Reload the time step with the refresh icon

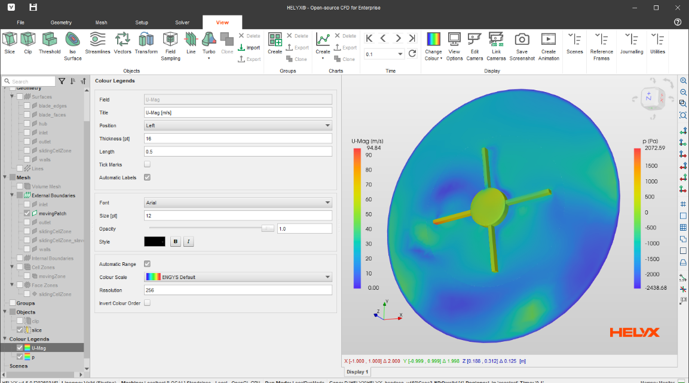[412, 54]
